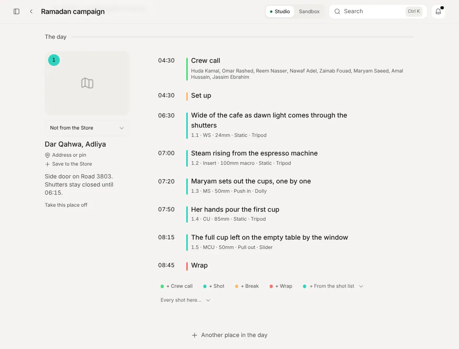Click the map placeholder icon
Viewport: 459px width, 349px height.
coord(87,83)
